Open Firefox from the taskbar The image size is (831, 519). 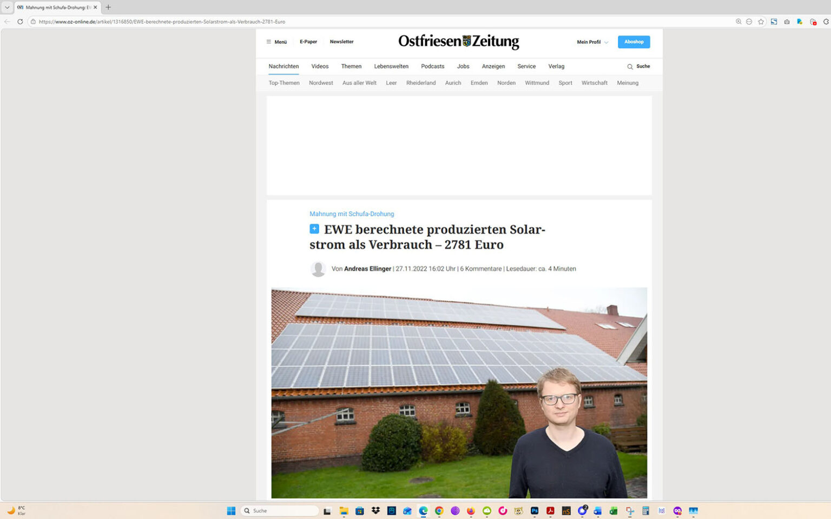pos(471,510)
